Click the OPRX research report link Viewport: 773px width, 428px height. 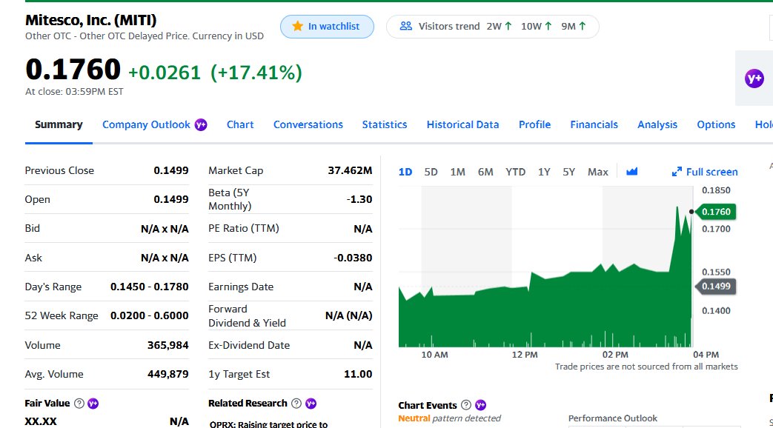[x=268, y=424]
